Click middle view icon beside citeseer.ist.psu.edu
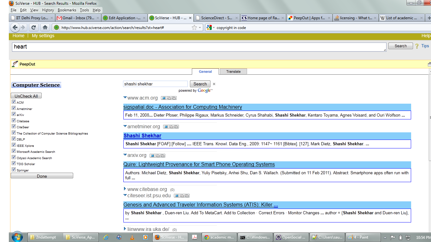 182,196
